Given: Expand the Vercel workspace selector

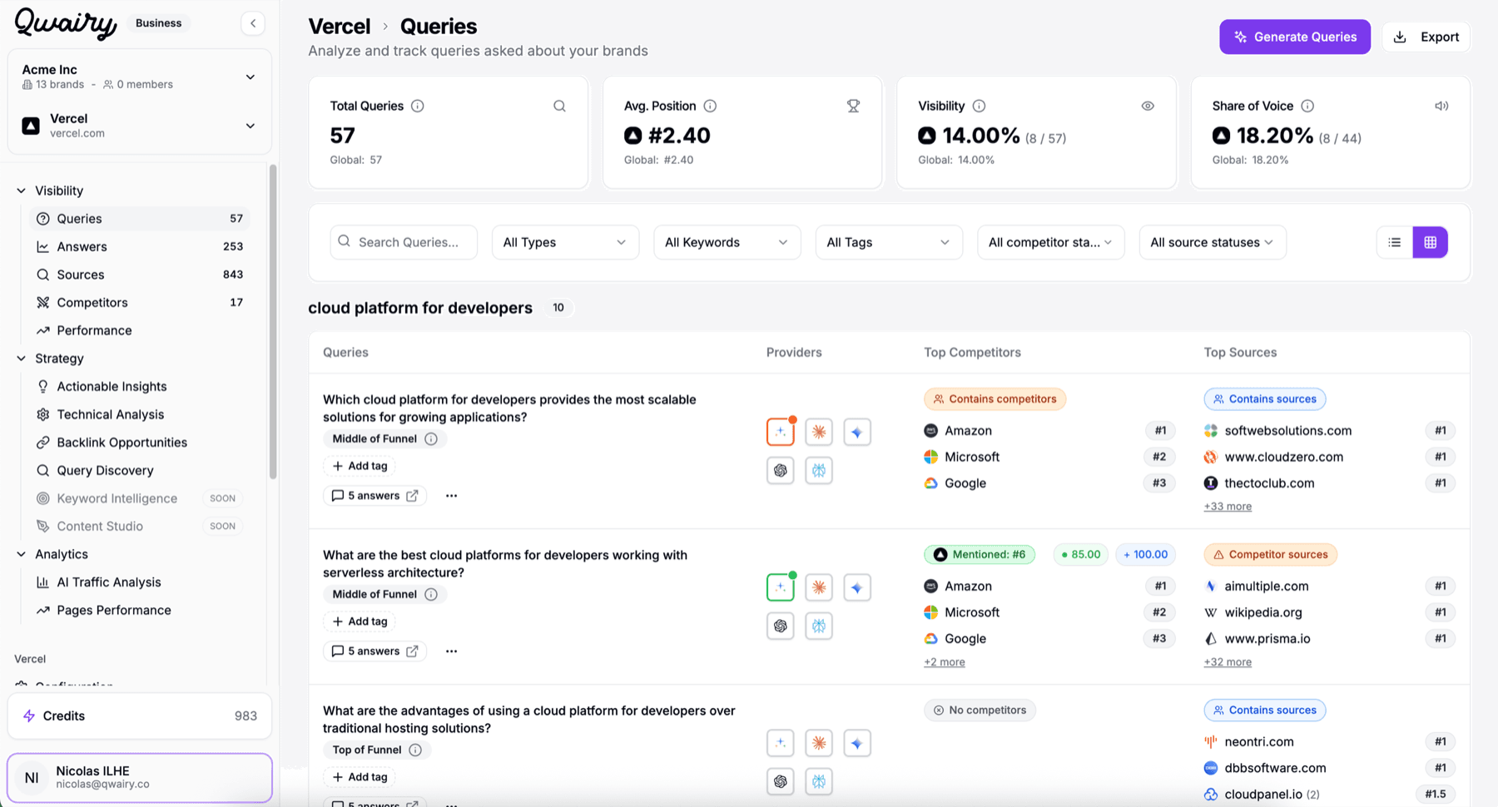Looking at the screenshot, I should point(250,126).
